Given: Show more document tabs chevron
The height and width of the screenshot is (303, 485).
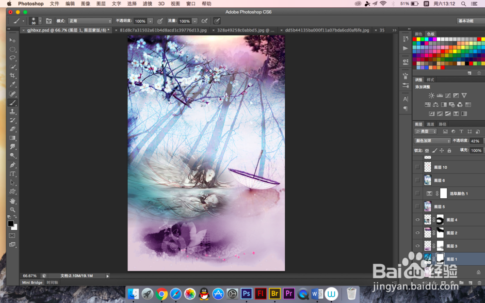Looking at the screenshot, I should point(394,30).
